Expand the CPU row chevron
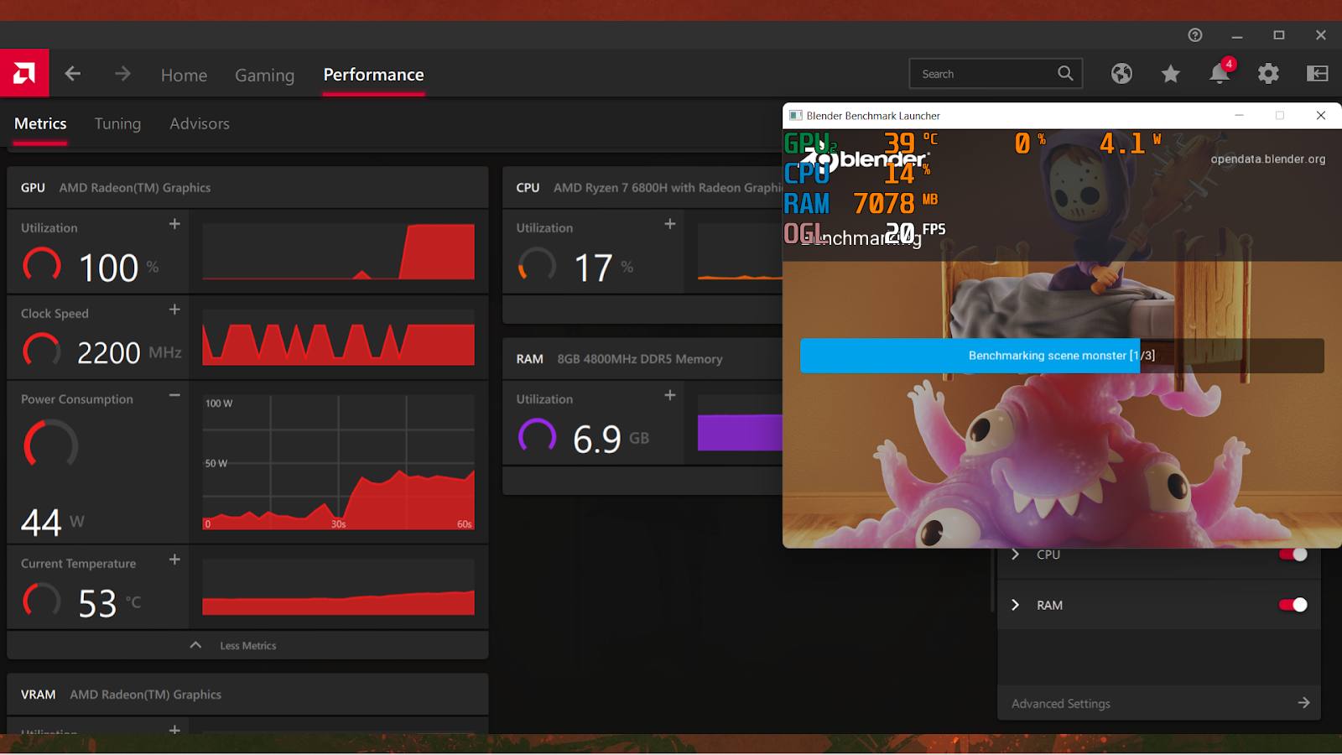Screen dimensions: 1342x755 coord(1016,555)
